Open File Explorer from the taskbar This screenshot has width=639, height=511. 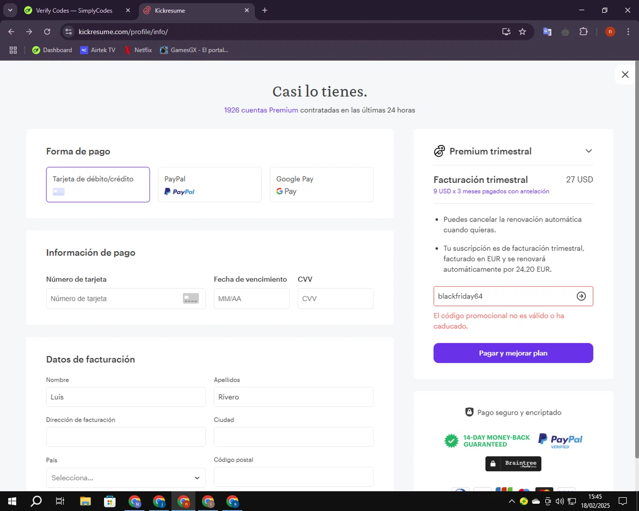click(85, 501)
